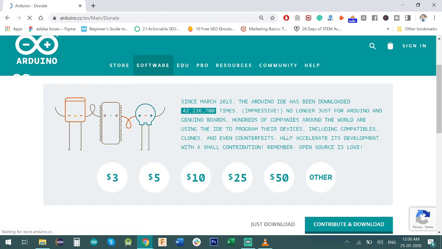Open the 28 Days of STEM Ac... bookmark
The image size is (442, 249).
click(x=318, y=29)
